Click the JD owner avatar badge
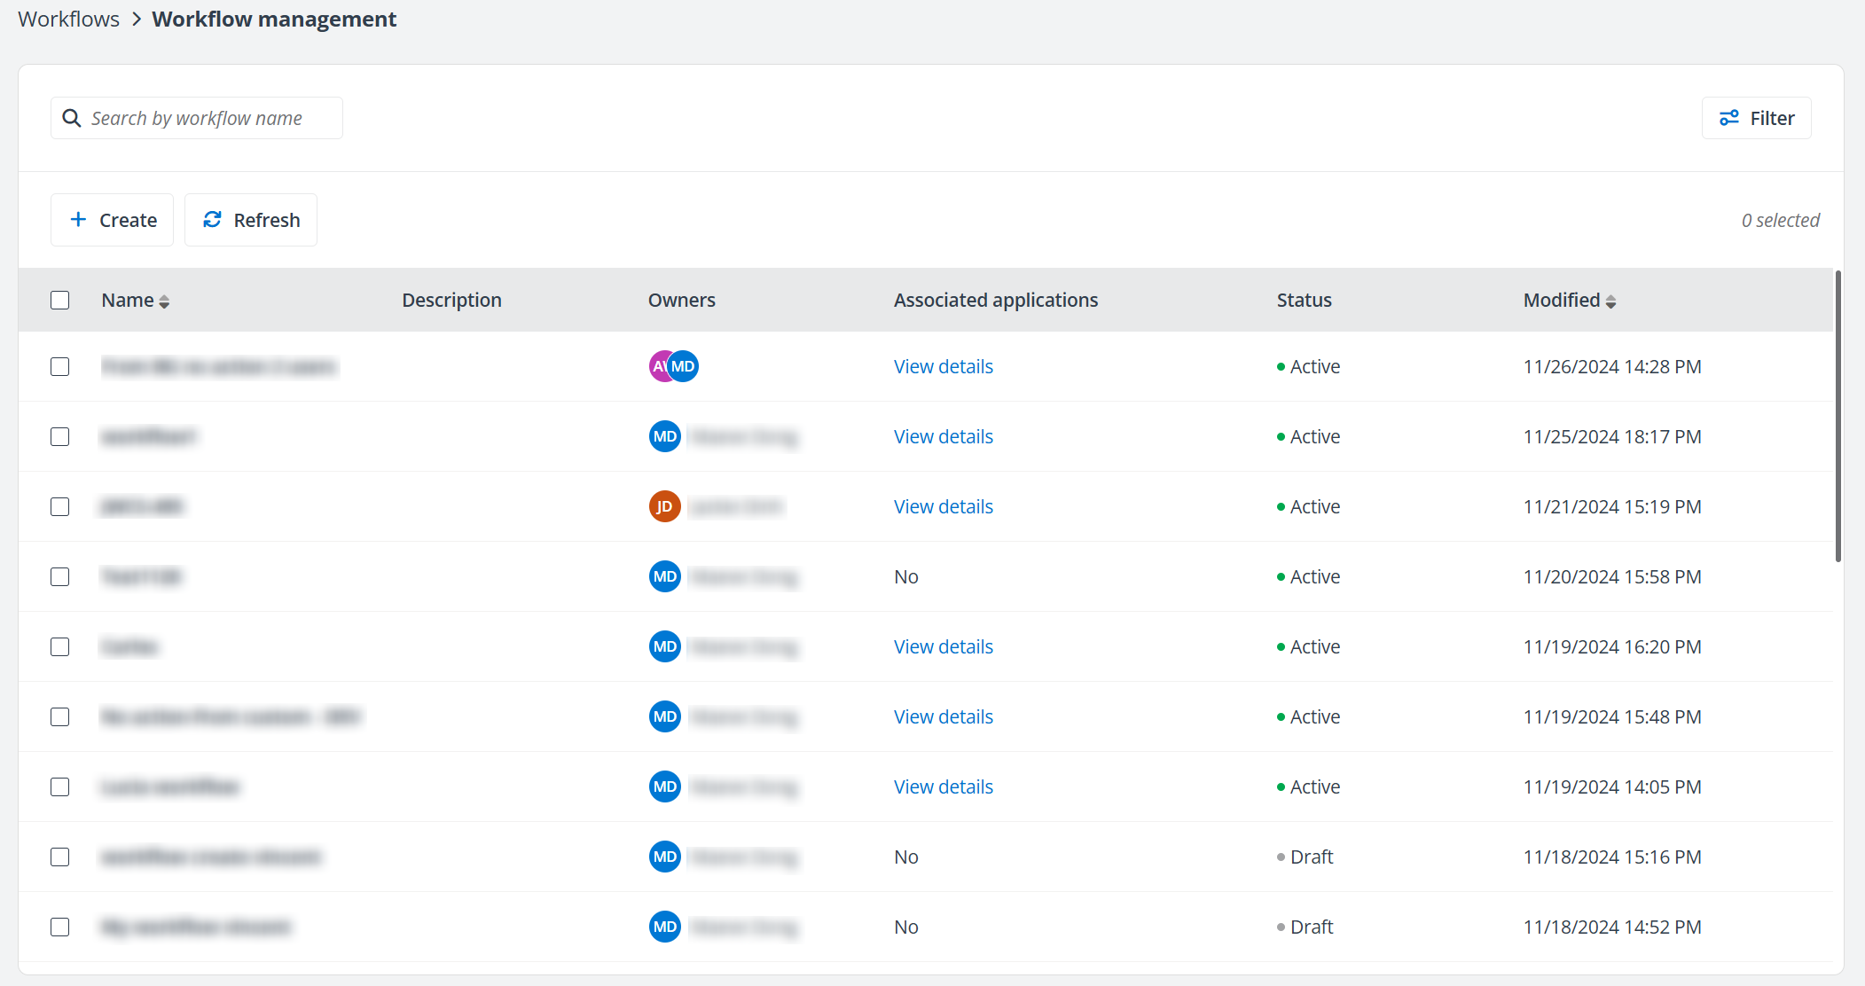 (x=664, y=506)
